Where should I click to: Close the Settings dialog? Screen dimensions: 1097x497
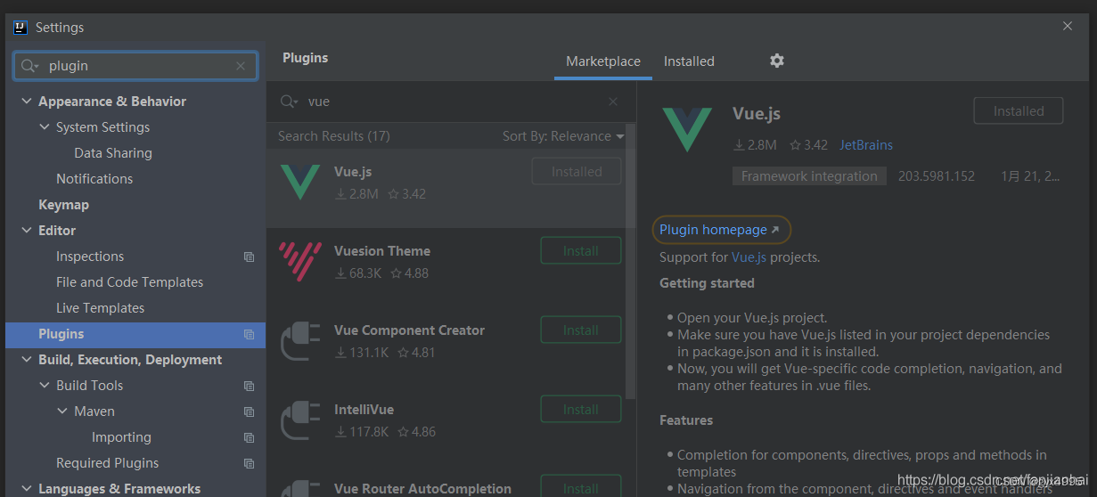[x=1068, y=27]
